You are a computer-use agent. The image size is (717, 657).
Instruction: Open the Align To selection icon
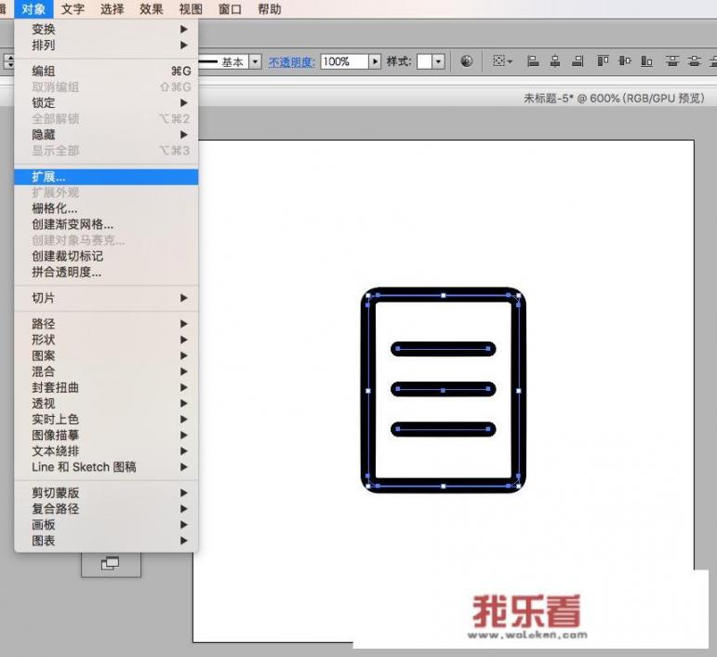coord(502,60)
